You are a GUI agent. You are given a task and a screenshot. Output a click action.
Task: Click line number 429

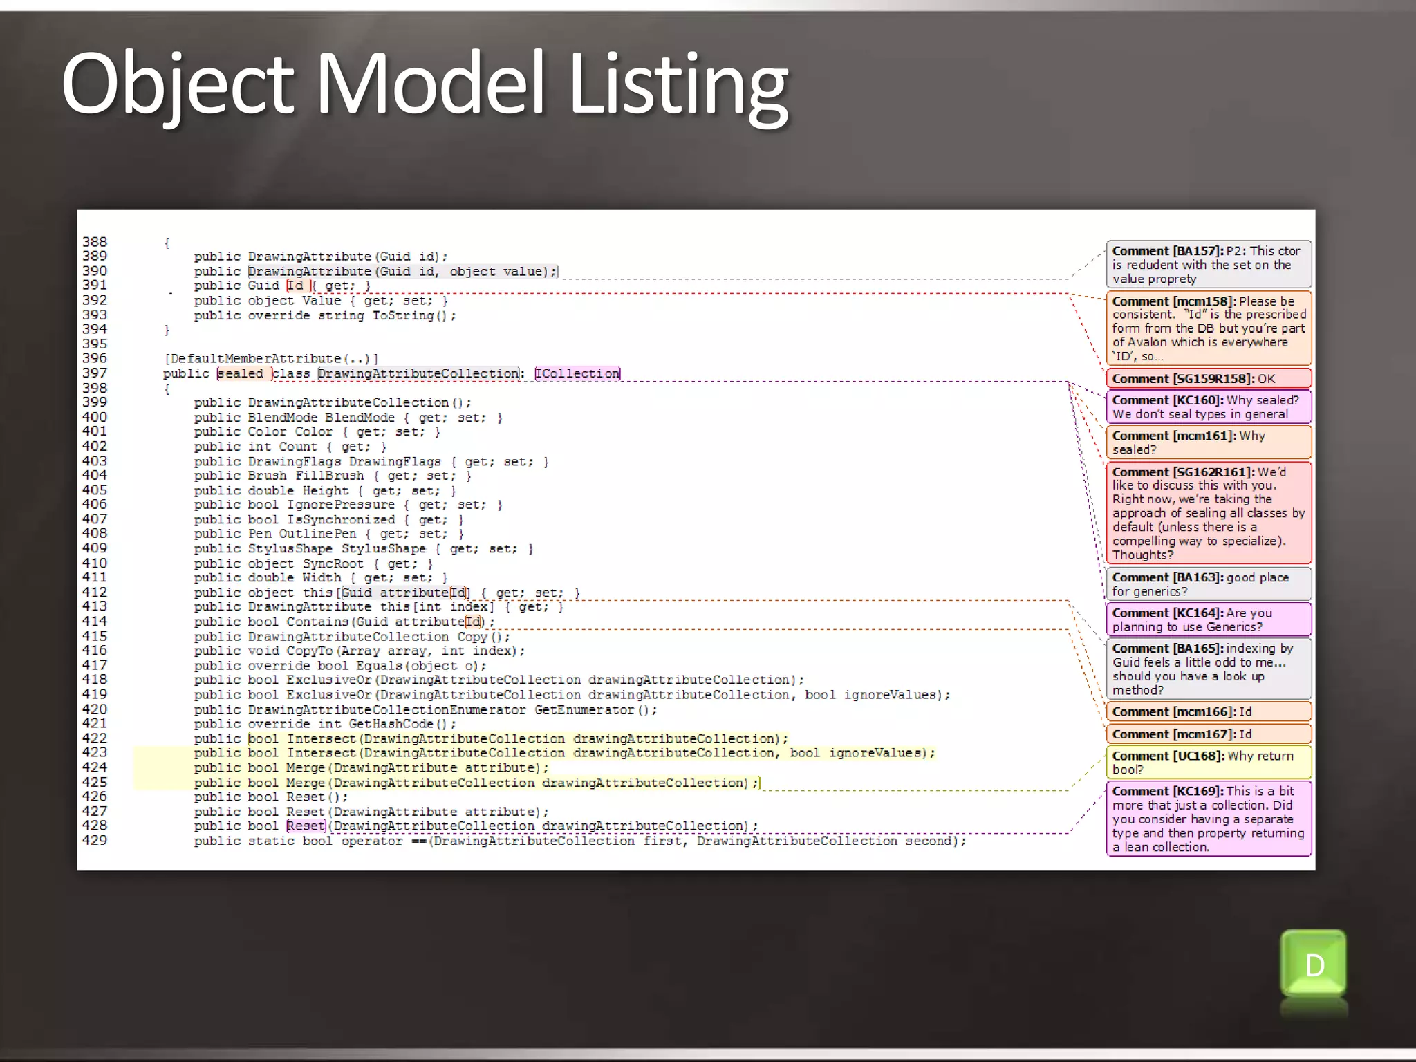pyautogui.click(x=95, y=840)
